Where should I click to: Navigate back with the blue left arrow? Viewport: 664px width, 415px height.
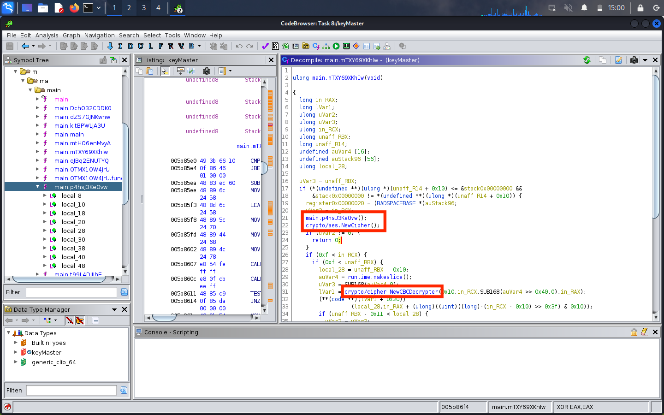pyautogui.click(x=25, y=46)
